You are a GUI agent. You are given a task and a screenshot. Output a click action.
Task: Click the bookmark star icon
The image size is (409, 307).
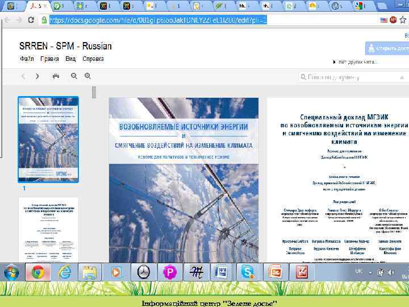pyautogui.click(x=403, y=20)
